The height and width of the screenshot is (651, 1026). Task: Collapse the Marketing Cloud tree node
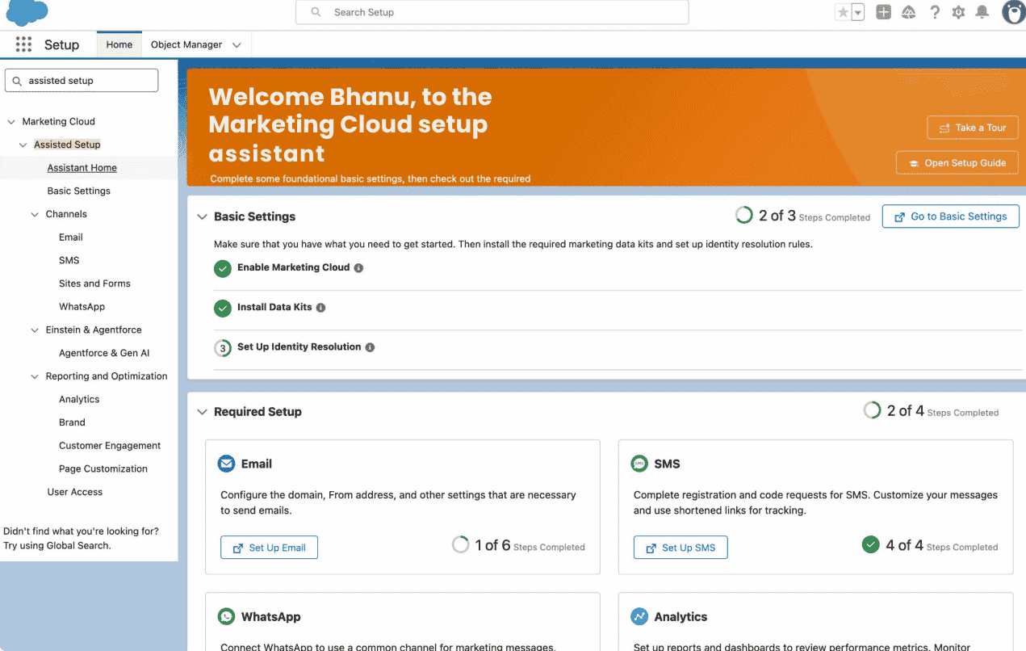[x=11, y=122]
